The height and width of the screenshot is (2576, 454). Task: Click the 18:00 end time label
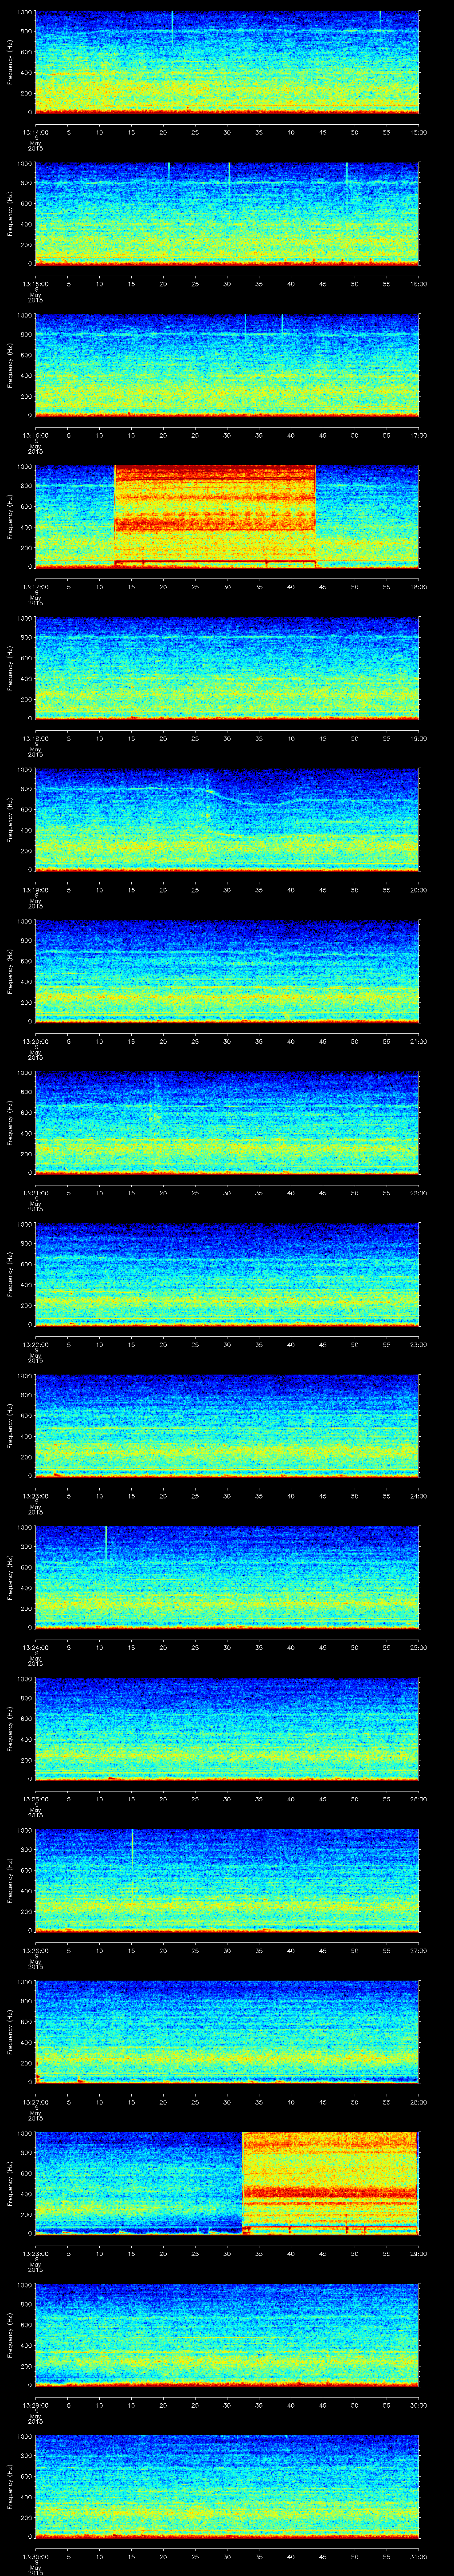(418, 586)
